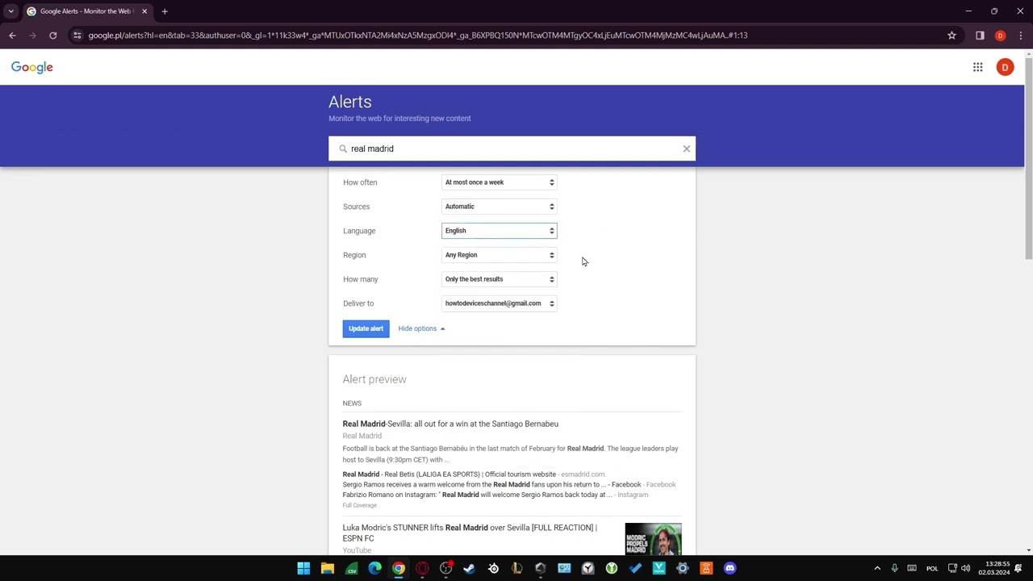Open the Chrome three-dot menu
Image resolution: width=1033 pixels, height=581 pixels.
(1021, 36)
